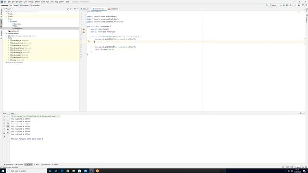This screenshot has height=173, width=308.
Task: Open the Navigate menu
Action: tap(19, 2)
